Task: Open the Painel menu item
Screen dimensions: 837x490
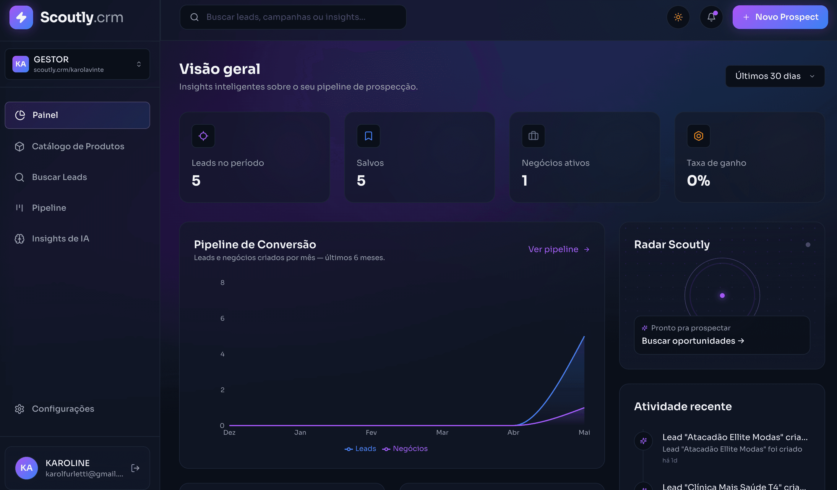Action: [x=77, y=115]
